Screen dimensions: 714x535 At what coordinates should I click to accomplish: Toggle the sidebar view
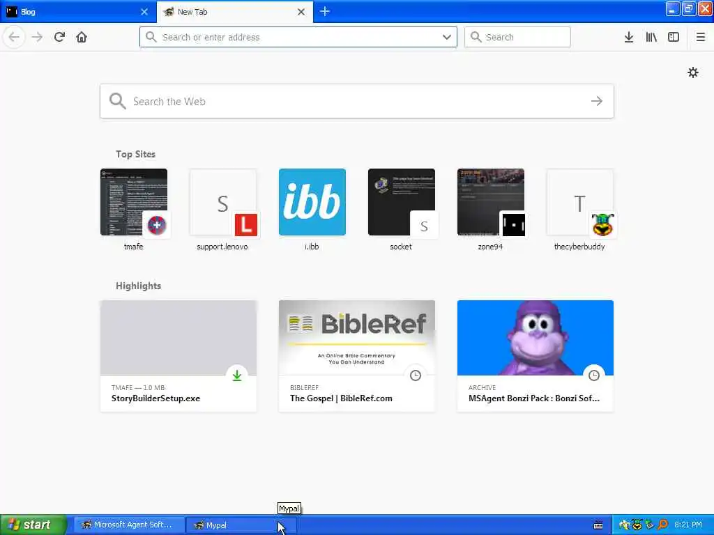coord(674,37)
